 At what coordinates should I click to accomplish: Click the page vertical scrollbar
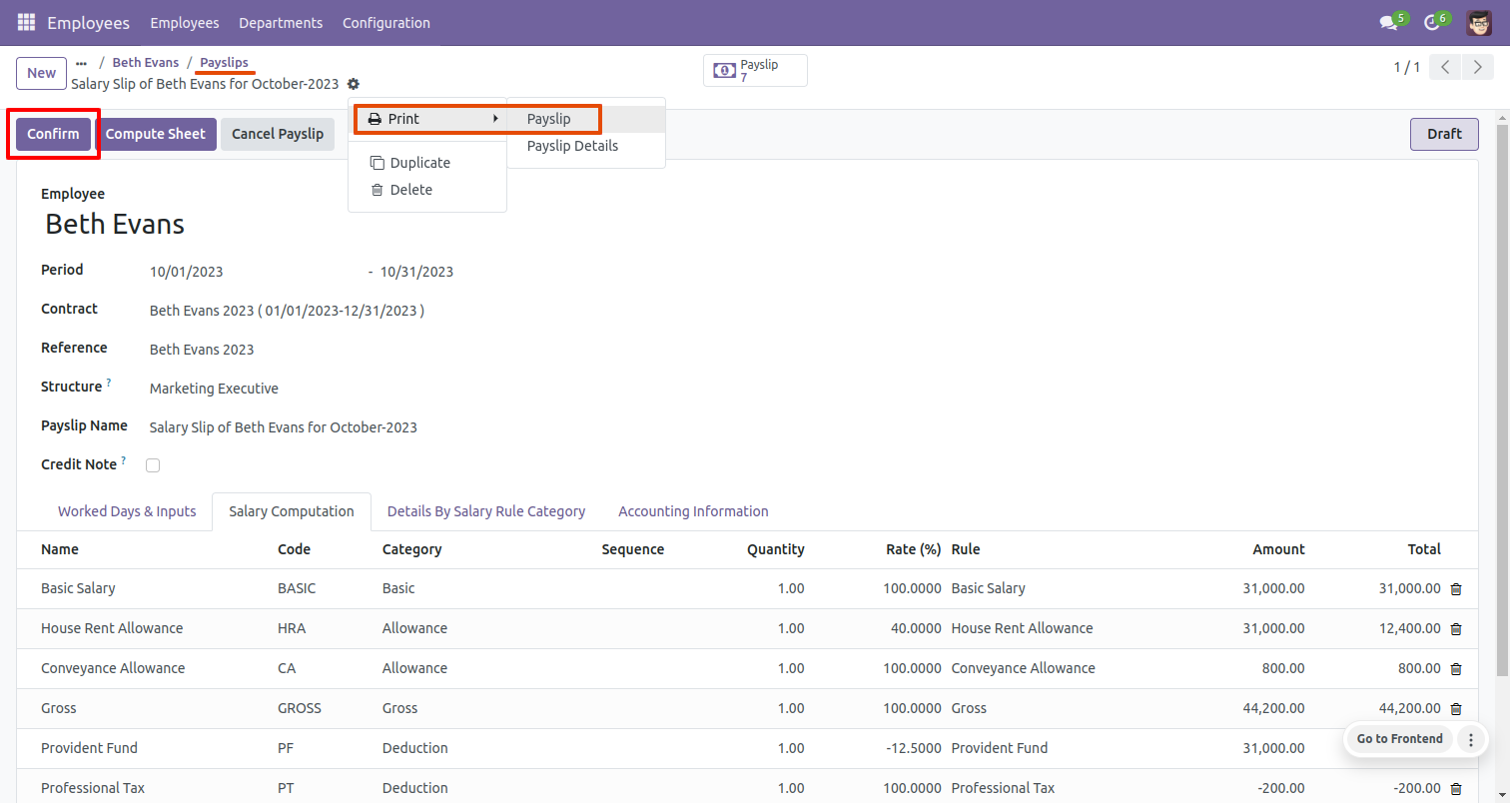pos(1503,400)
